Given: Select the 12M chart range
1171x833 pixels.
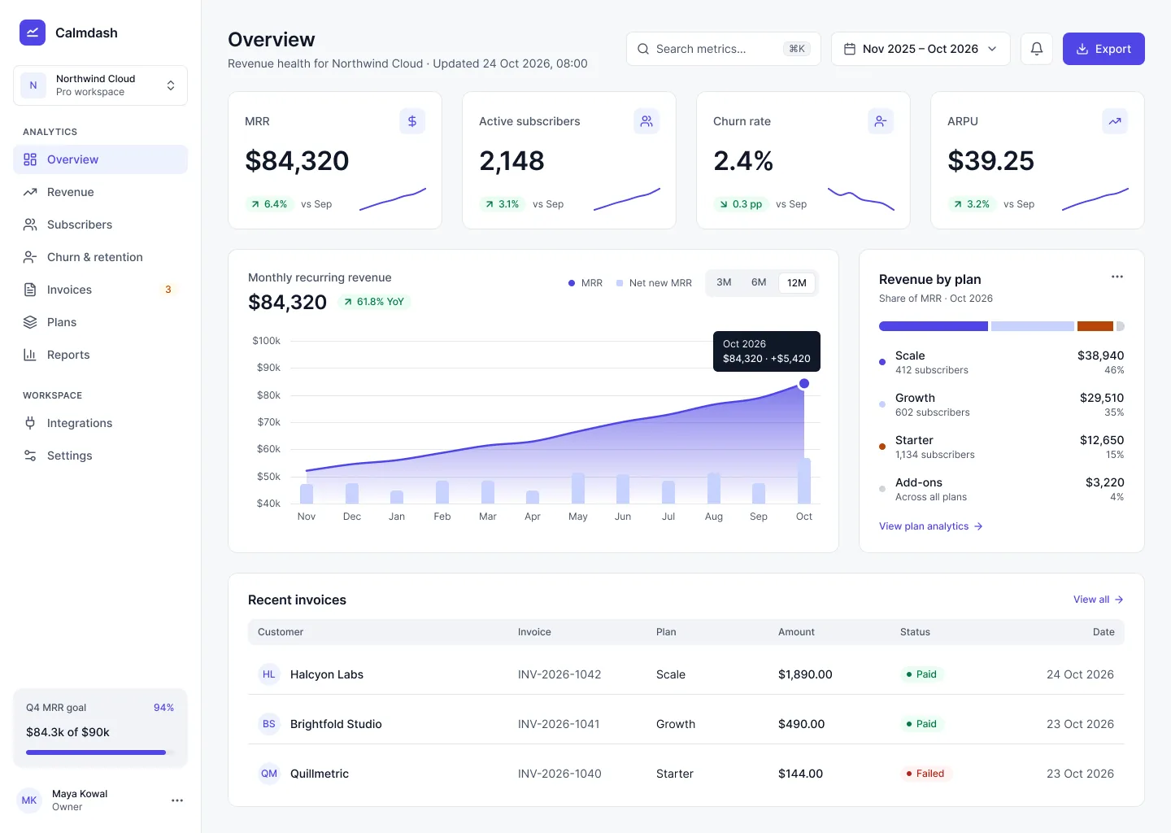Looking at the screenshot, I should 797,283.
